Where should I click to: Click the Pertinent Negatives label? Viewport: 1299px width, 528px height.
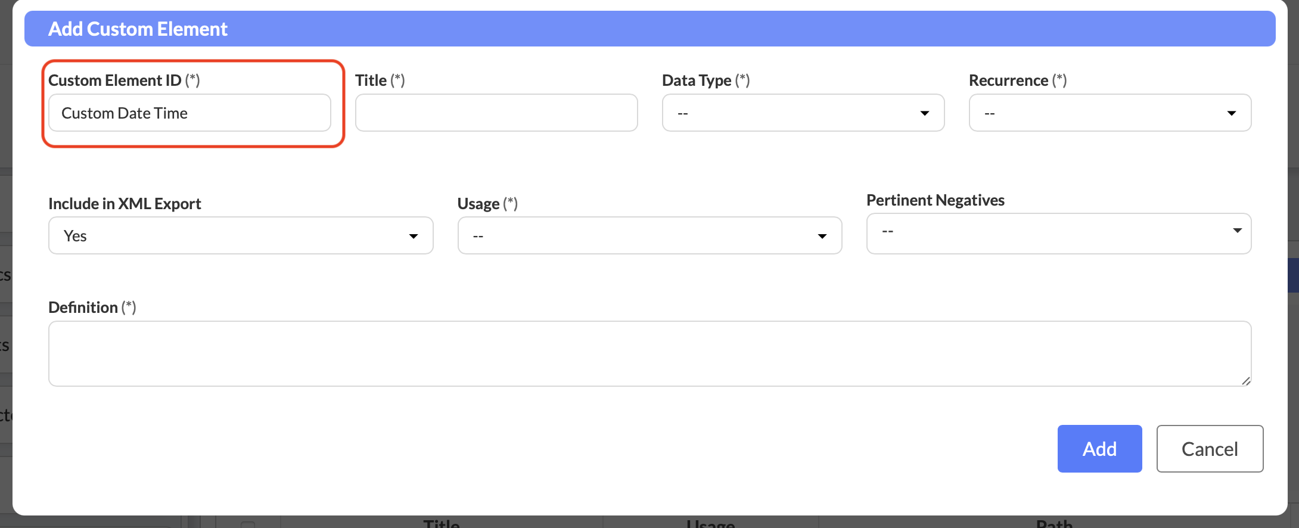(935, 200)
